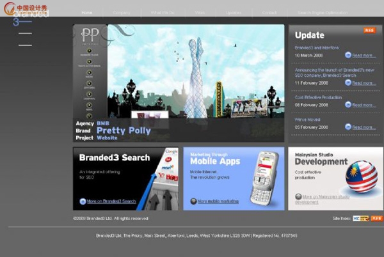Click the Update panel heading
Image resolution: width=384 pixels, height=257 pixels.
click(x=310, y=35)
